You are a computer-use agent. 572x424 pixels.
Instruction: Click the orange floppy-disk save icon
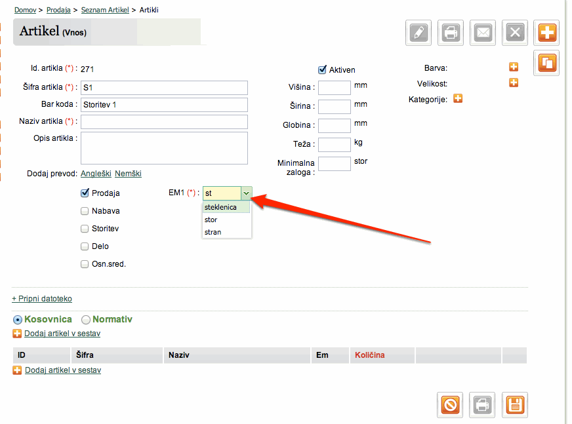click(x=515, y=405)
